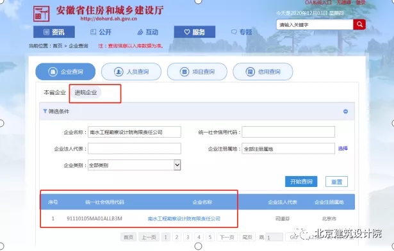This screenshot has width=394, height=251.
Task: Go to page 3 in pagination
Action: [188, 237]
